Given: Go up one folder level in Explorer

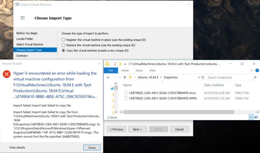Looking at the screenshot, I should point(125,77).
